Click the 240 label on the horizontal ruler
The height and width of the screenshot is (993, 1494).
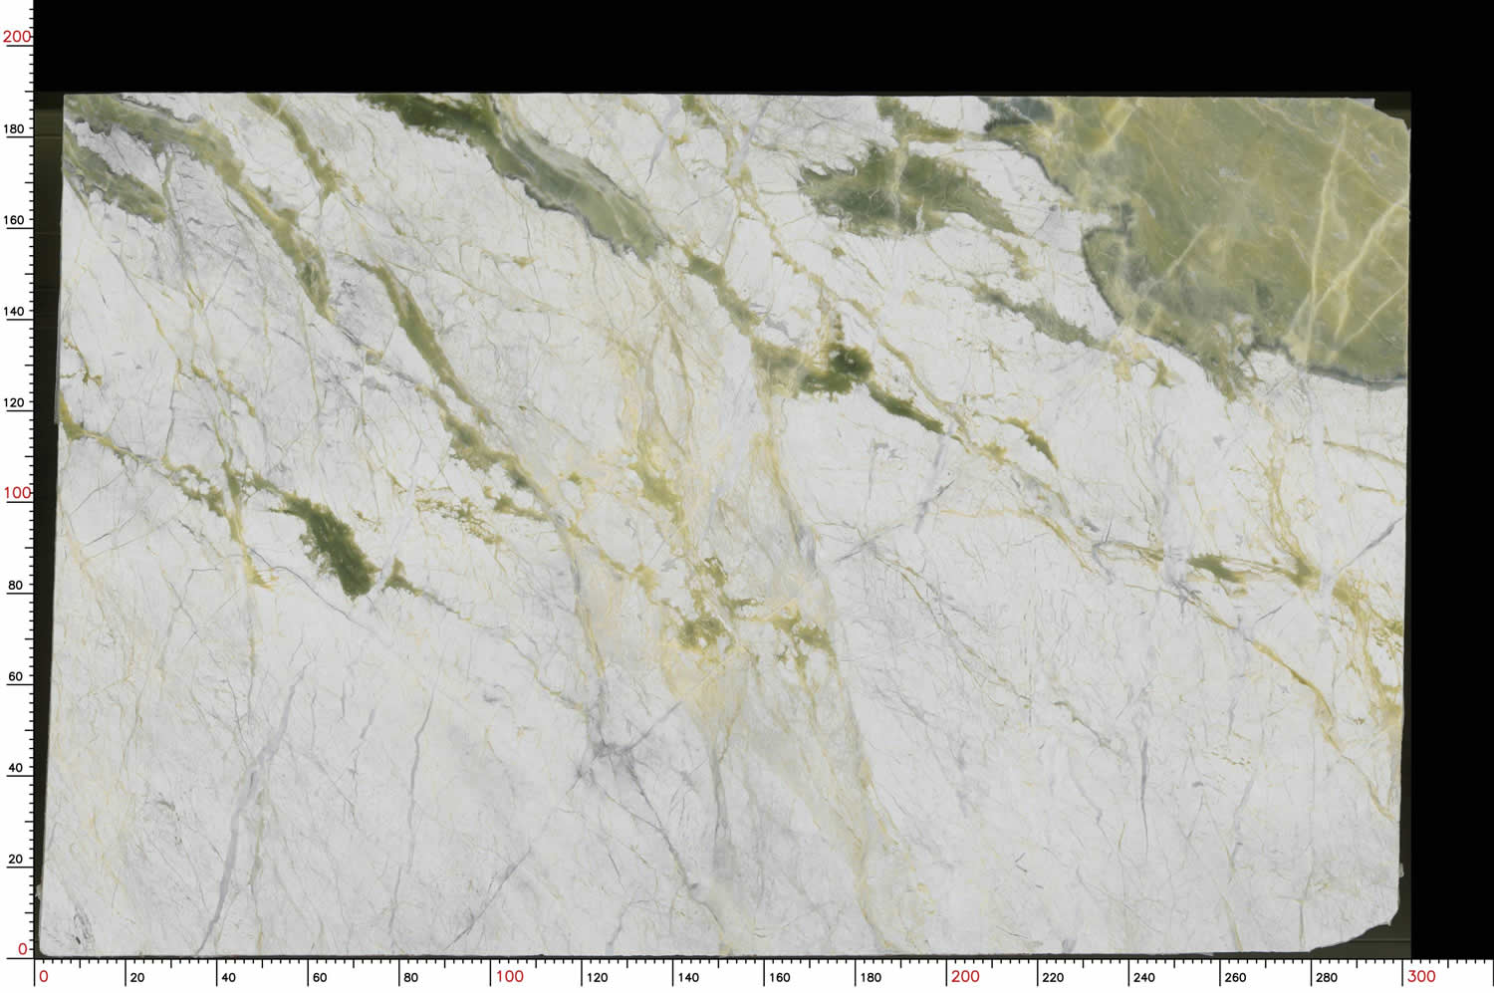click(x=1144, y=977)
